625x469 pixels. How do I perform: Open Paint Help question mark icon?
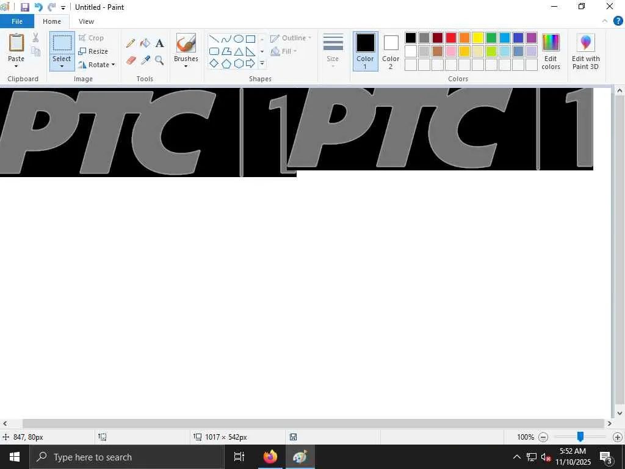[x=618, y=21]
